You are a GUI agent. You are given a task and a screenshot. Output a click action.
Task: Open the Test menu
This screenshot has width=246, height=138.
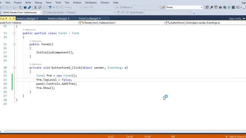[x=67, y=3]
